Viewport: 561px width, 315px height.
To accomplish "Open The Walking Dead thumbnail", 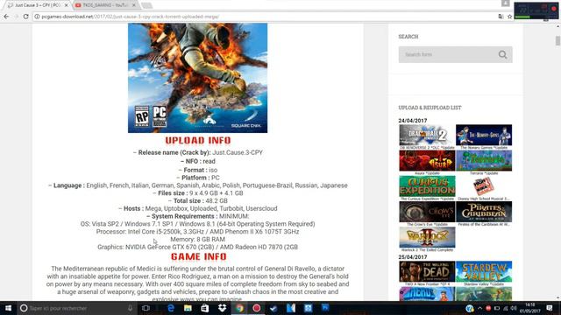I will point(427,271).
